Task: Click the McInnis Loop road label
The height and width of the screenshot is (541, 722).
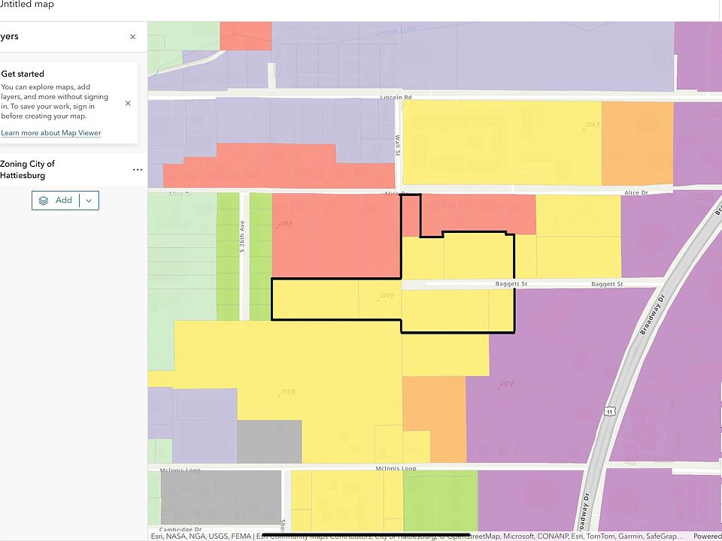Action: pyautogui.click(x=396, y=468)
